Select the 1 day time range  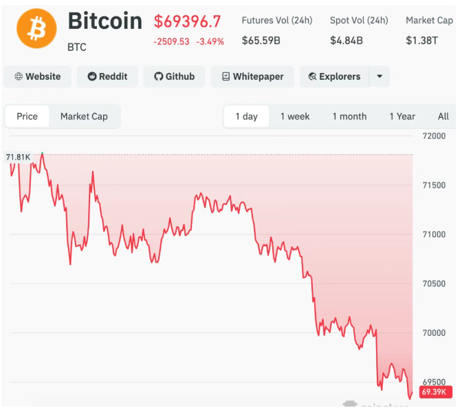(x=246, y=116)
